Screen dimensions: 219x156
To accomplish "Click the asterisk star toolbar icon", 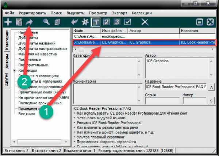I will tap(85, 22).
